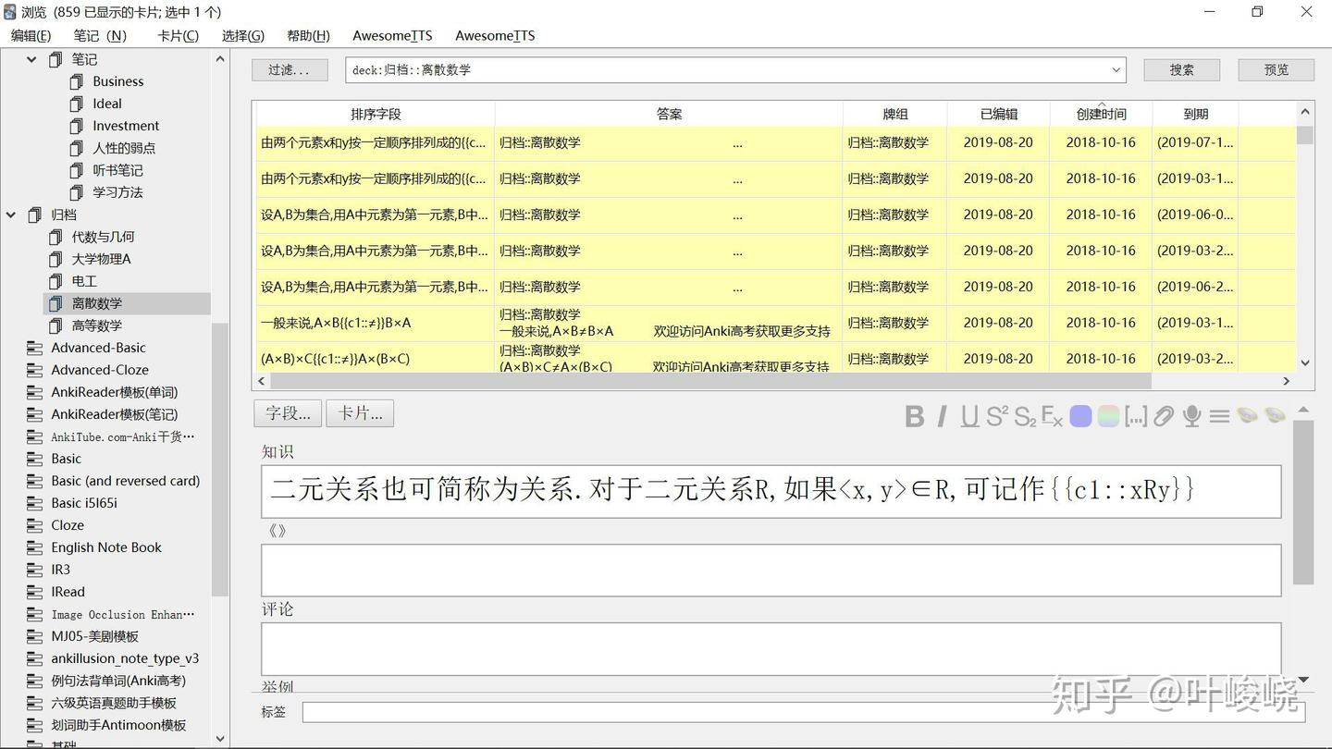Sort by the 创建时间 column header
Image resolution: width=1332 pixels, height=749 pixels.
pos(1101,114)
